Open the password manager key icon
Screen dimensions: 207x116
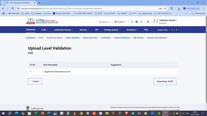pyautogui.click(x=160, y=9)
